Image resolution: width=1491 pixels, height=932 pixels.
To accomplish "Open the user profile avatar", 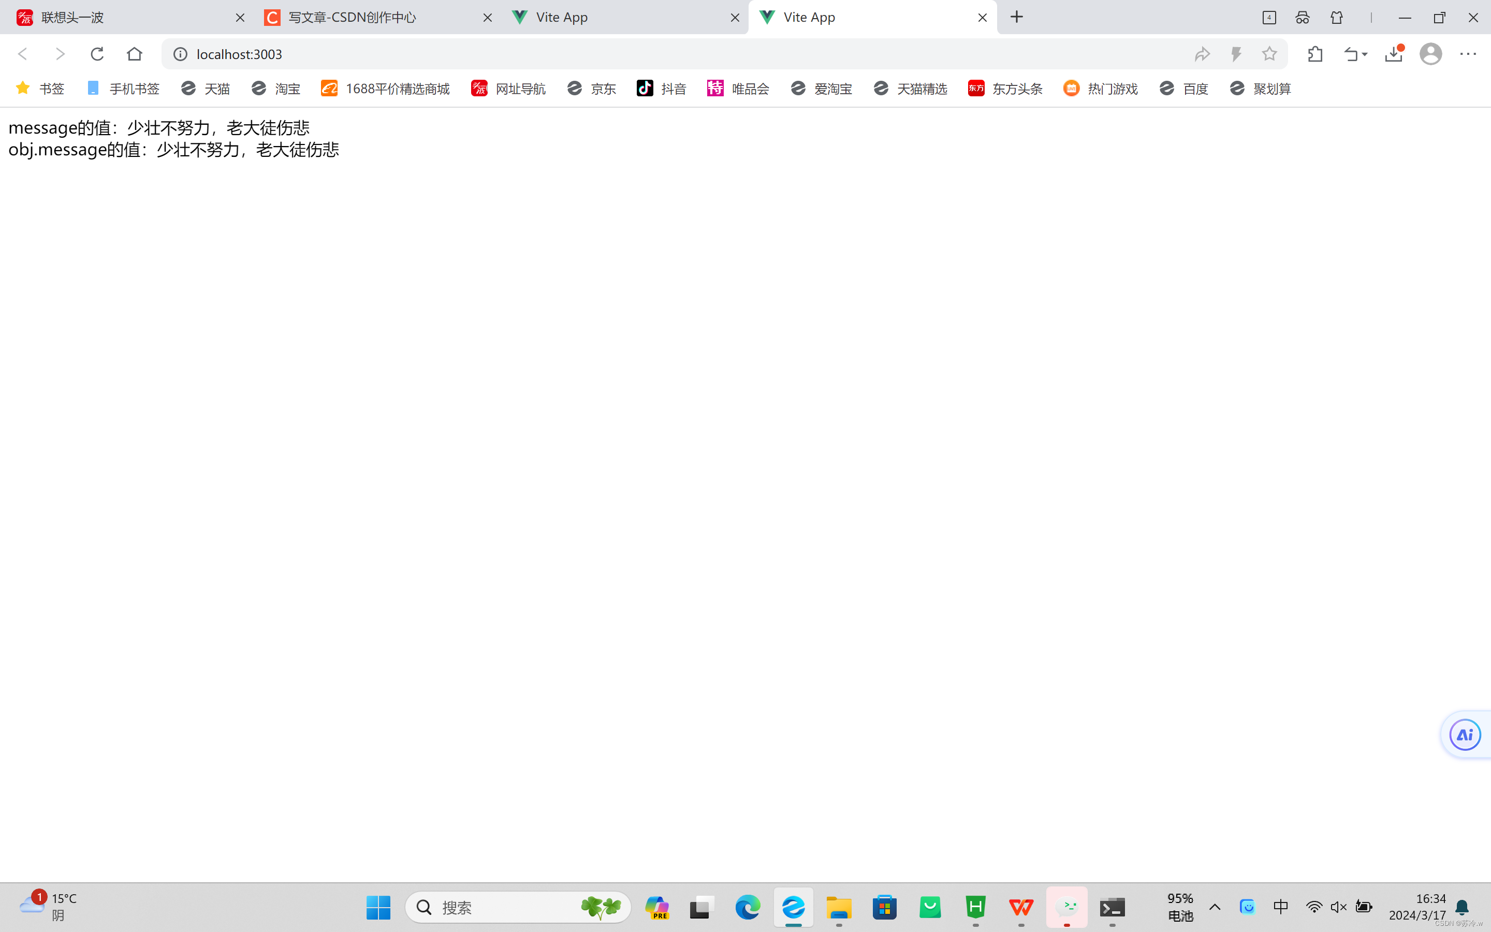I will [x=1430, y=54].
